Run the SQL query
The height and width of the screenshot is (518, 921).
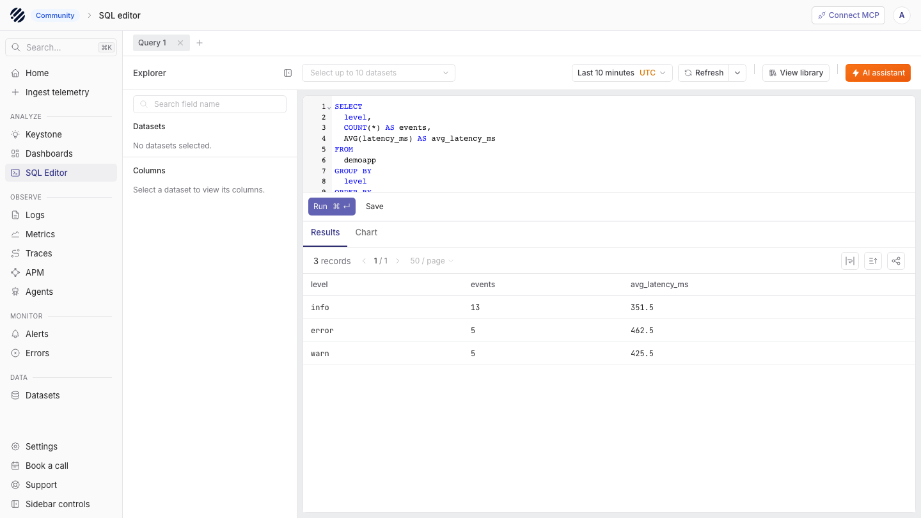pyautogui.click(x=332, y=207)
